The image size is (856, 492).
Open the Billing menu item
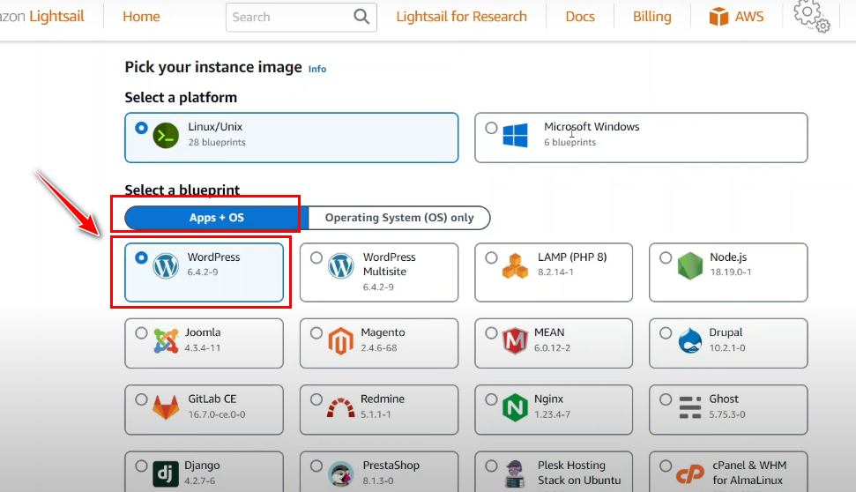pyautogui.click(x=651, y=17)
